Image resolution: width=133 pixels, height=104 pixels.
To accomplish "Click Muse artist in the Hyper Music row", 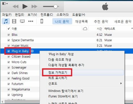I will click(x=108, y=46).
